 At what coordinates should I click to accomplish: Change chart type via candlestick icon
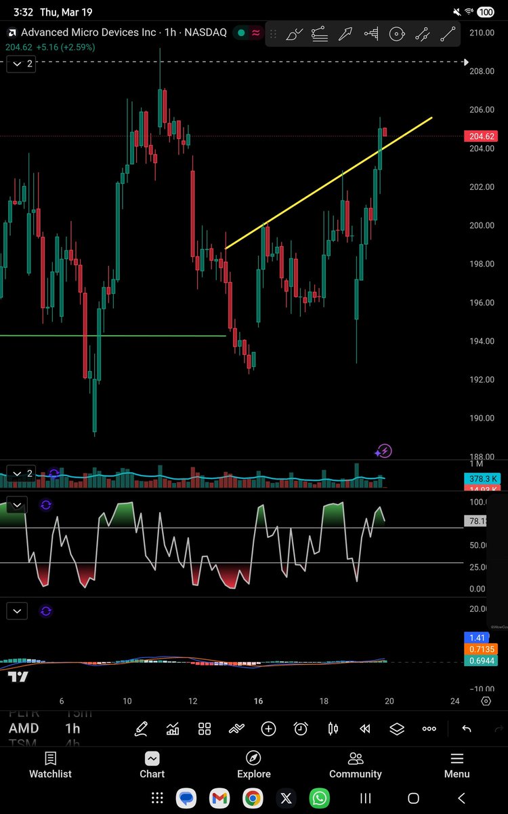(x=333, y=729)
